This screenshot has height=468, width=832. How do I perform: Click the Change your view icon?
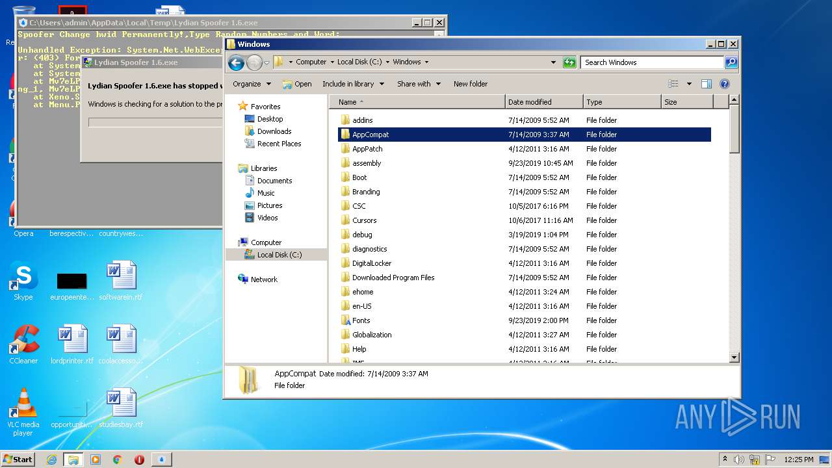click(673, 84)
